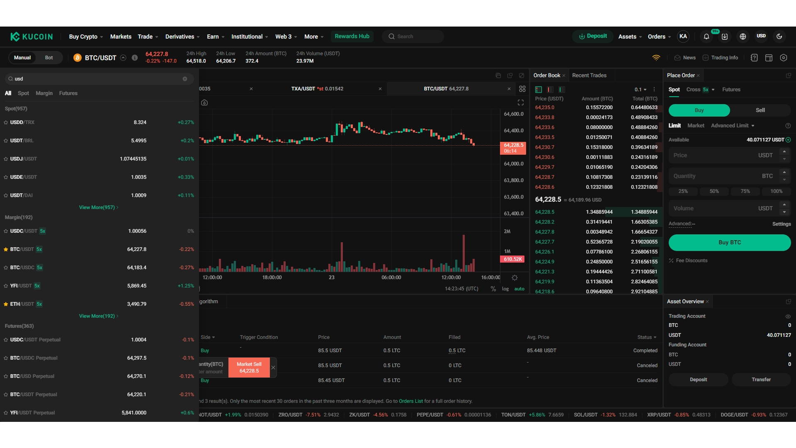796x448 pixels.
Task: Click the BTC/USDT info icon
Action: [x=135, y=58]
